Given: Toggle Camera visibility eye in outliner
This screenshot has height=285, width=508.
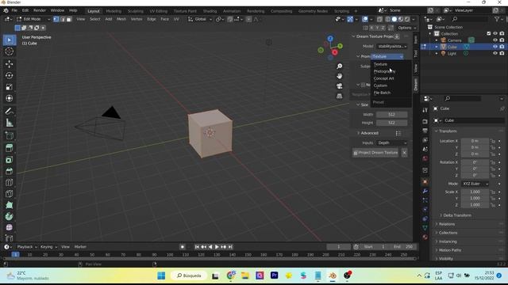Looking at the screenshot, I should click(x=495, y=40).
